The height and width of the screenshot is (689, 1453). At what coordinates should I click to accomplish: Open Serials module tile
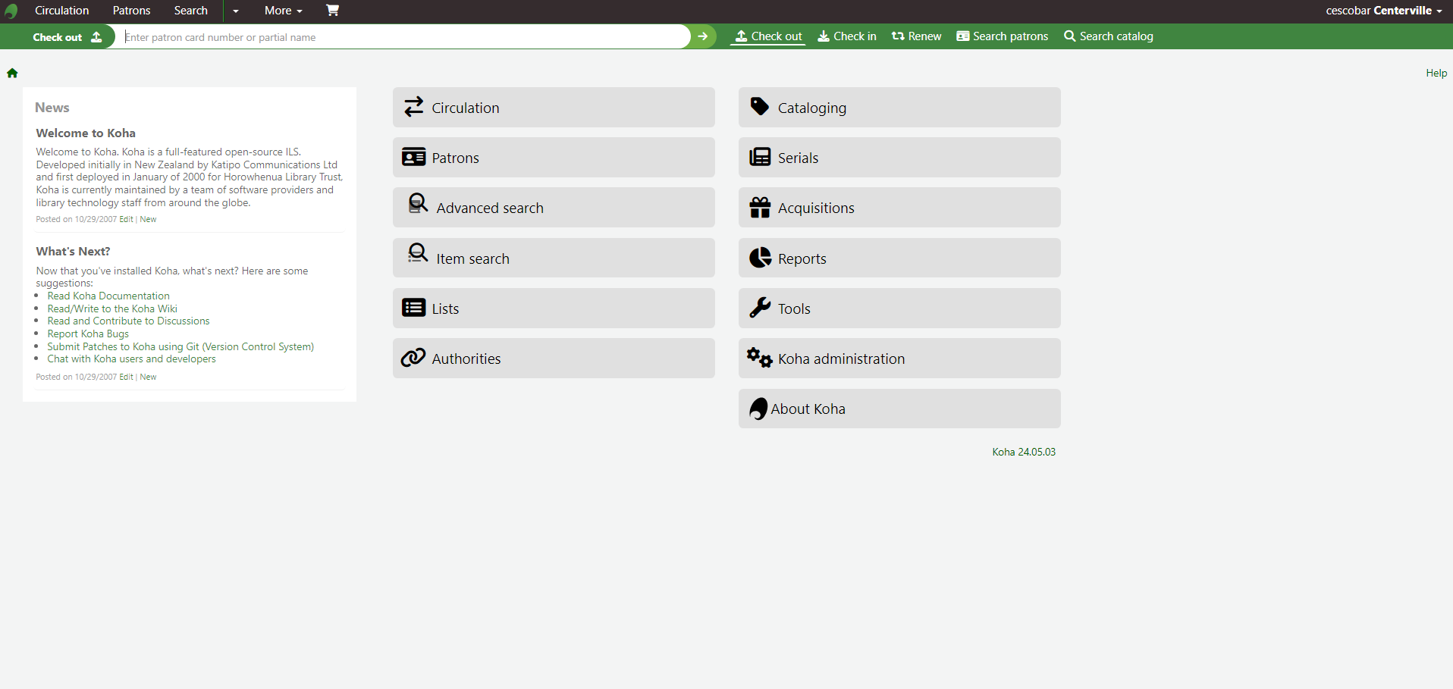coord(899,158)
